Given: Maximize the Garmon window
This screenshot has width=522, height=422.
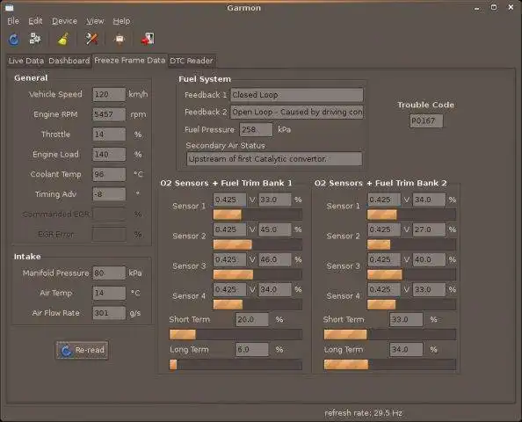Looking at the screenshot, I should 494,7.
